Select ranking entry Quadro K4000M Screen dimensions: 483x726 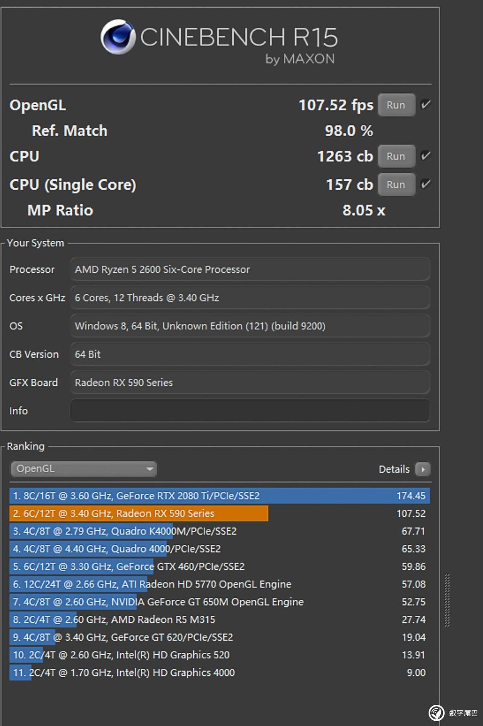coord(220,531)
